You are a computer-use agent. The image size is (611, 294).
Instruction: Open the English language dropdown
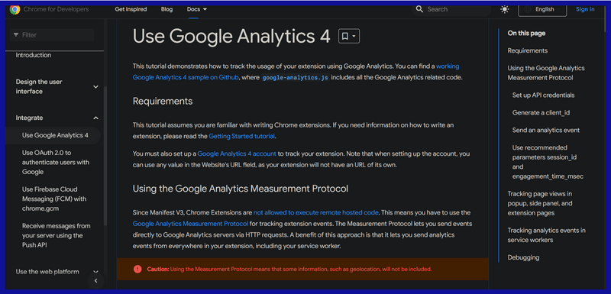(542, 9)
